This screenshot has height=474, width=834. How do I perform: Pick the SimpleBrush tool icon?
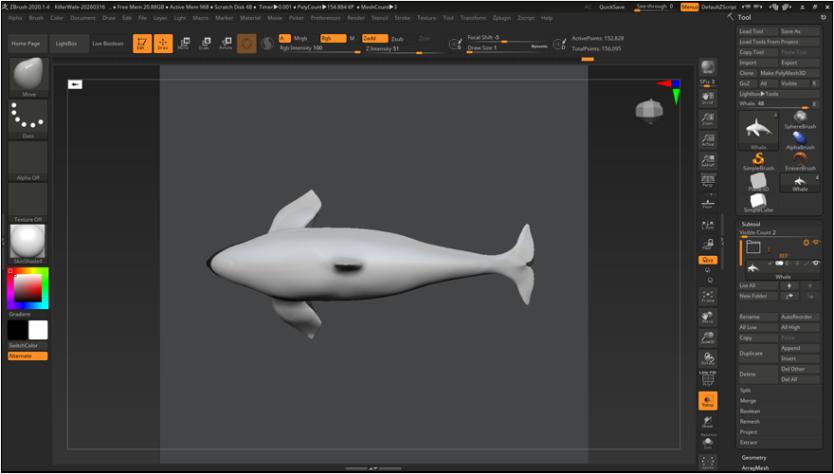[x=758, y=161]
